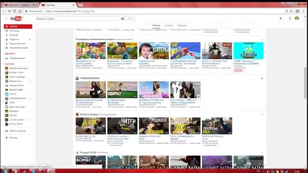Click the search magnifier button
Screen dimensions: 308x173
pos(130,19)
